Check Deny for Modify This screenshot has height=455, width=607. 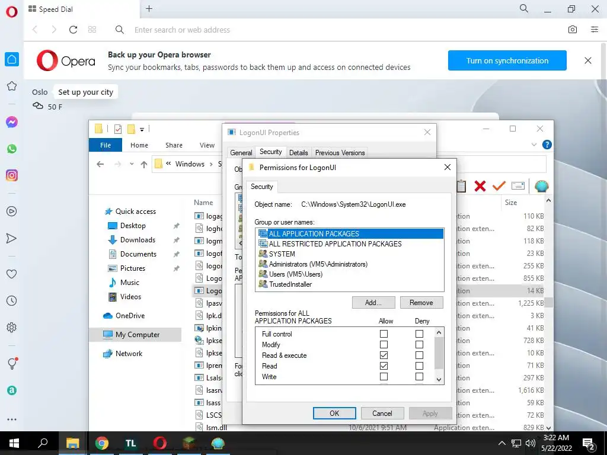click(419, 344)
